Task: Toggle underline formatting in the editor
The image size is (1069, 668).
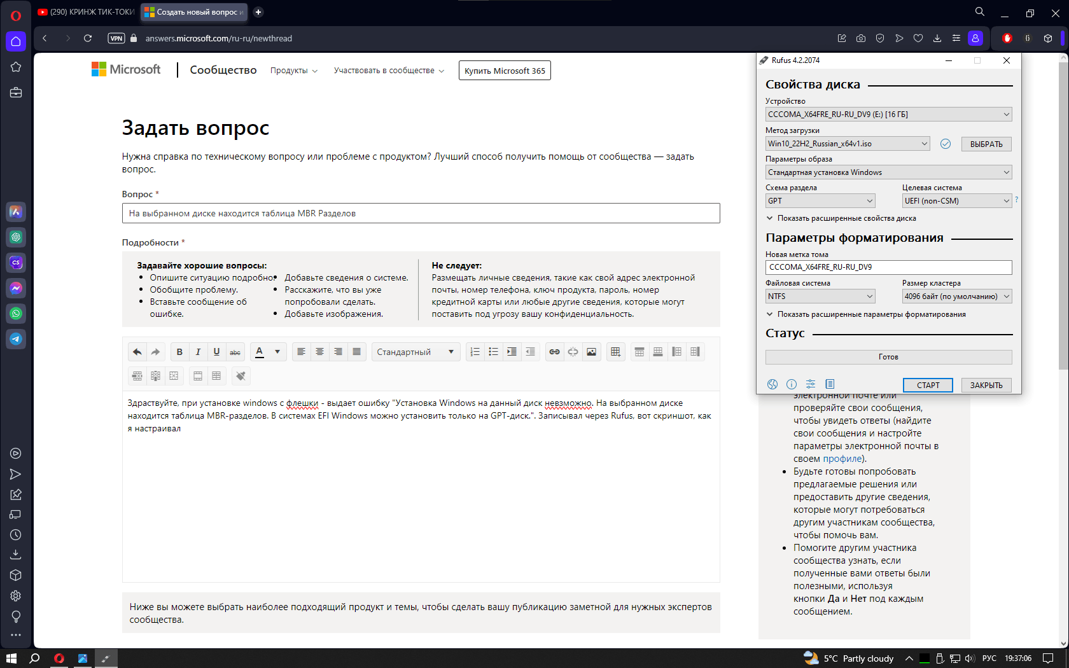Action: pyautogui.click(x=216, y=352)
